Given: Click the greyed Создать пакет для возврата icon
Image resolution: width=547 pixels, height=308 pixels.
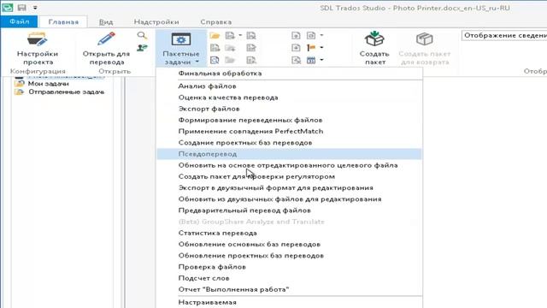Looking at the screenshot, I should pyautogui.click(x=425, y=38).
